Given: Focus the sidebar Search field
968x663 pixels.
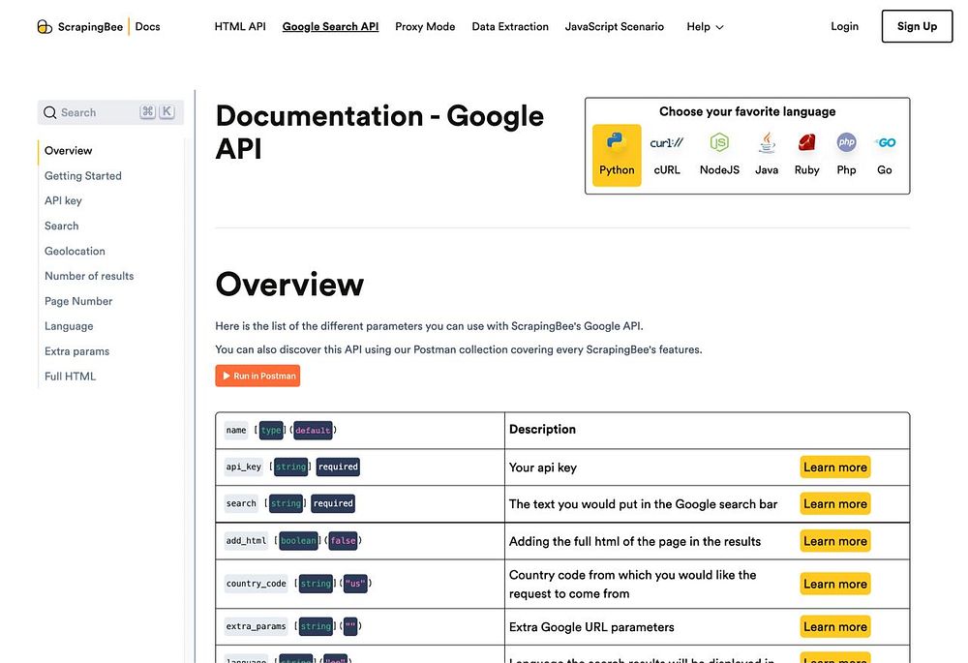Looking at the screenshot, I should tap(110, 112).
